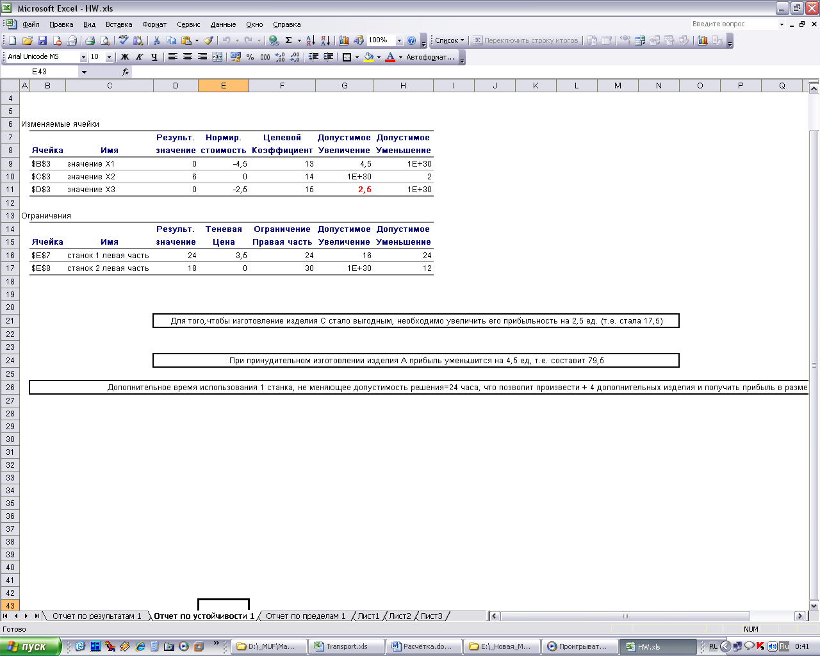
Task: Open the borders dropdown arrow
Action: coord(357,57)
